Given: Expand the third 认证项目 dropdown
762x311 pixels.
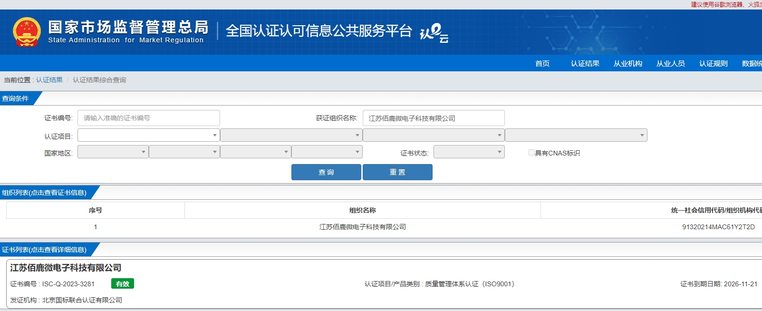Looking at the screenshot, I should tap(434, 135).
